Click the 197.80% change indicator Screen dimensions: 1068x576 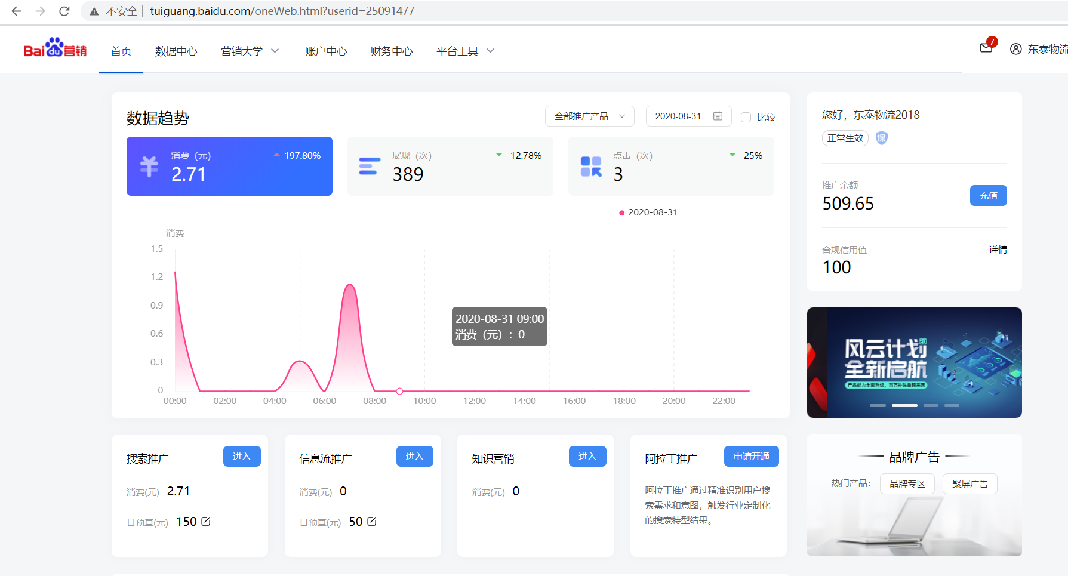pos(297,155)
